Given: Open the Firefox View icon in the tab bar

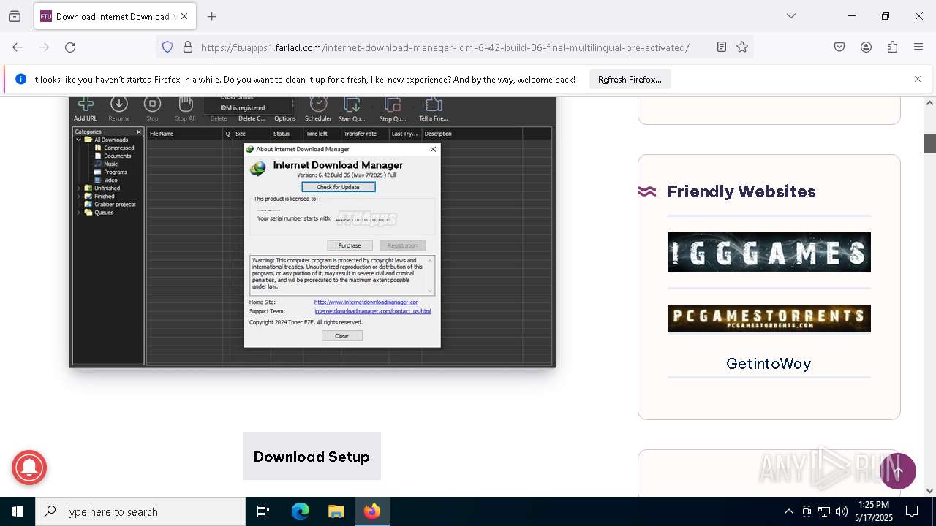Looking at the screenshot, I should [x=15, y=16].
